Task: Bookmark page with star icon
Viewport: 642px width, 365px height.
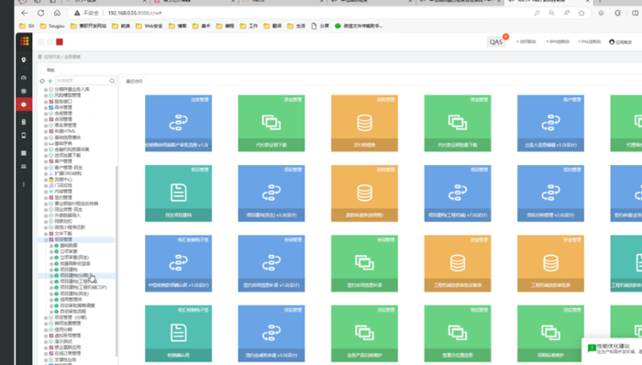Action: pyautogui.click(x=581, y=13)
